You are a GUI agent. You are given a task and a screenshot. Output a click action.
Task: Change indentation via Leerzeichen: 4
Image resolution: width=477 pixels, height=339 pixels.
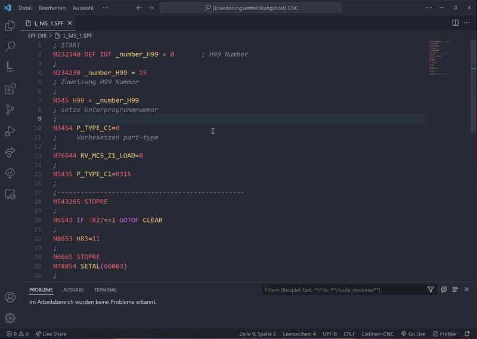click(x=299, y=334)
